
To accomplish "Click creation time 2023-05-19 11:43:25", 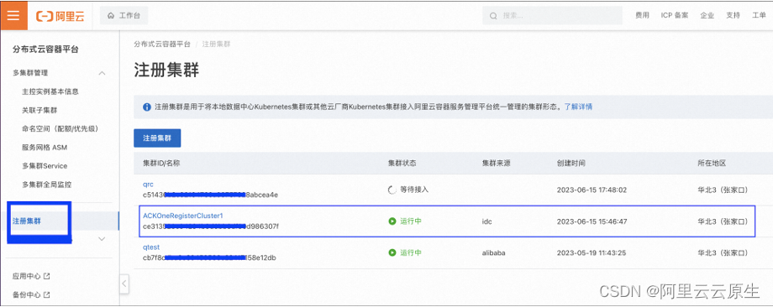I will (592, 252).
